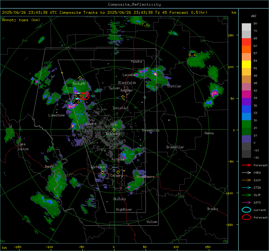Click the Airdrie map label
269x251 pixels.
[118, 159]
